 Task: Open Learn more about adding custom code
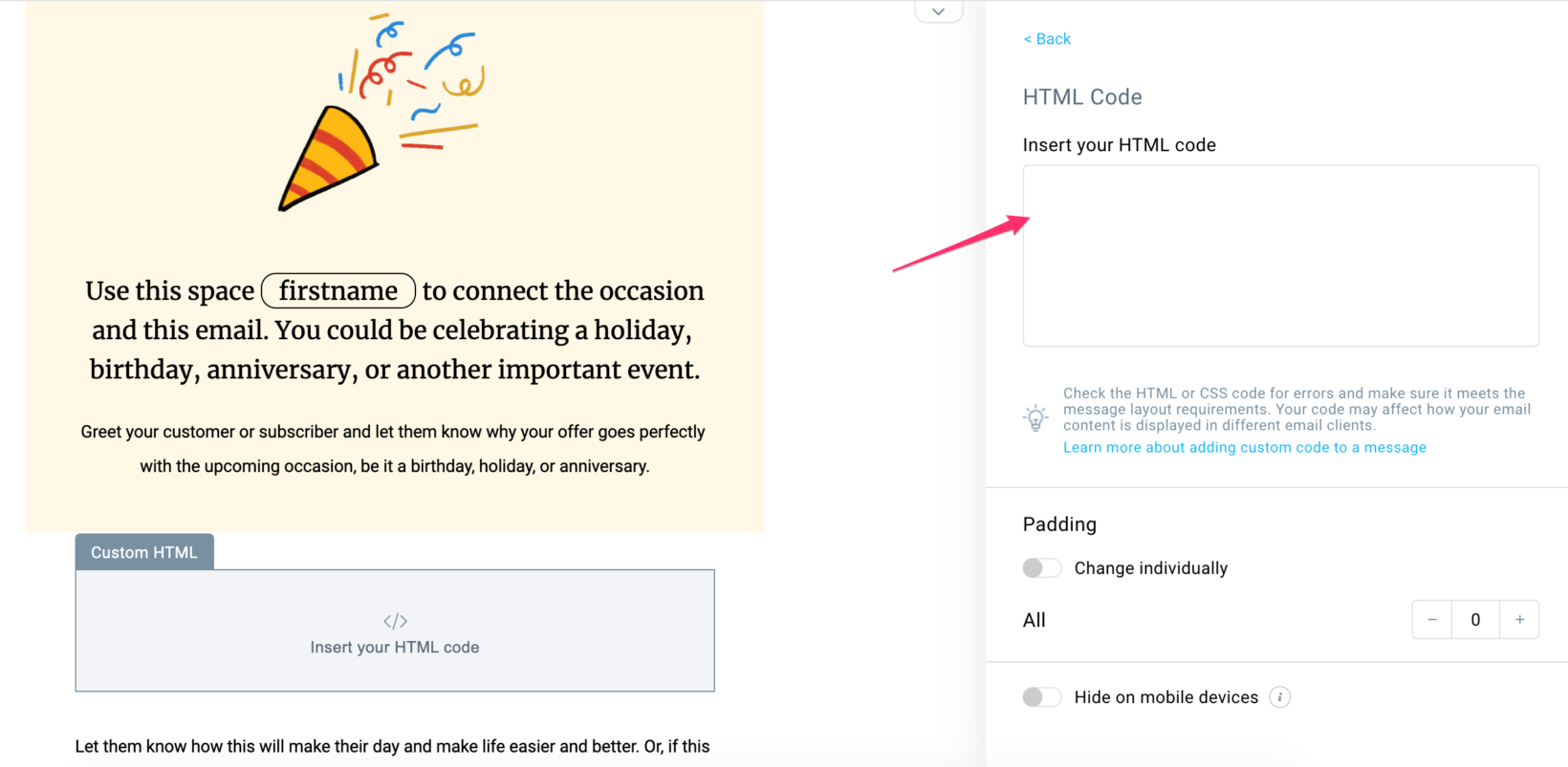pos(1244,447)
